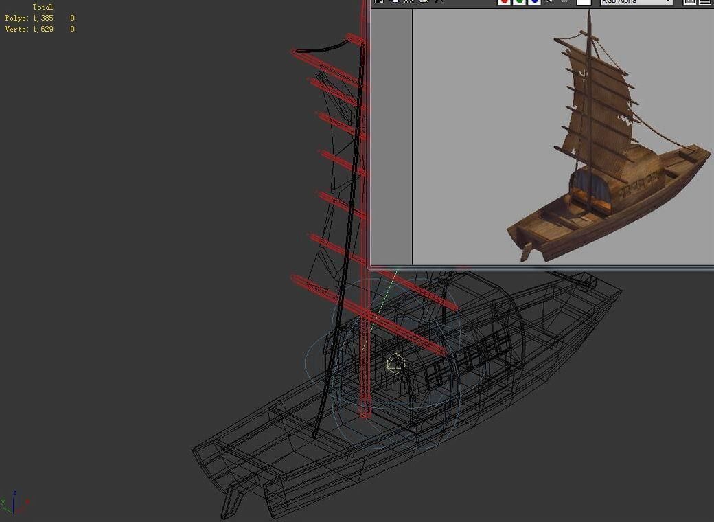
Task: Click the XYZ axis gizmo in viewport corner
Action: point(14,503)
